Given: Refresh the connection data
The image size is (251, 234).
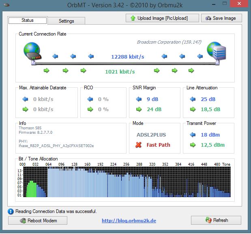Looking at the screenshot, I should coord(216,220).
